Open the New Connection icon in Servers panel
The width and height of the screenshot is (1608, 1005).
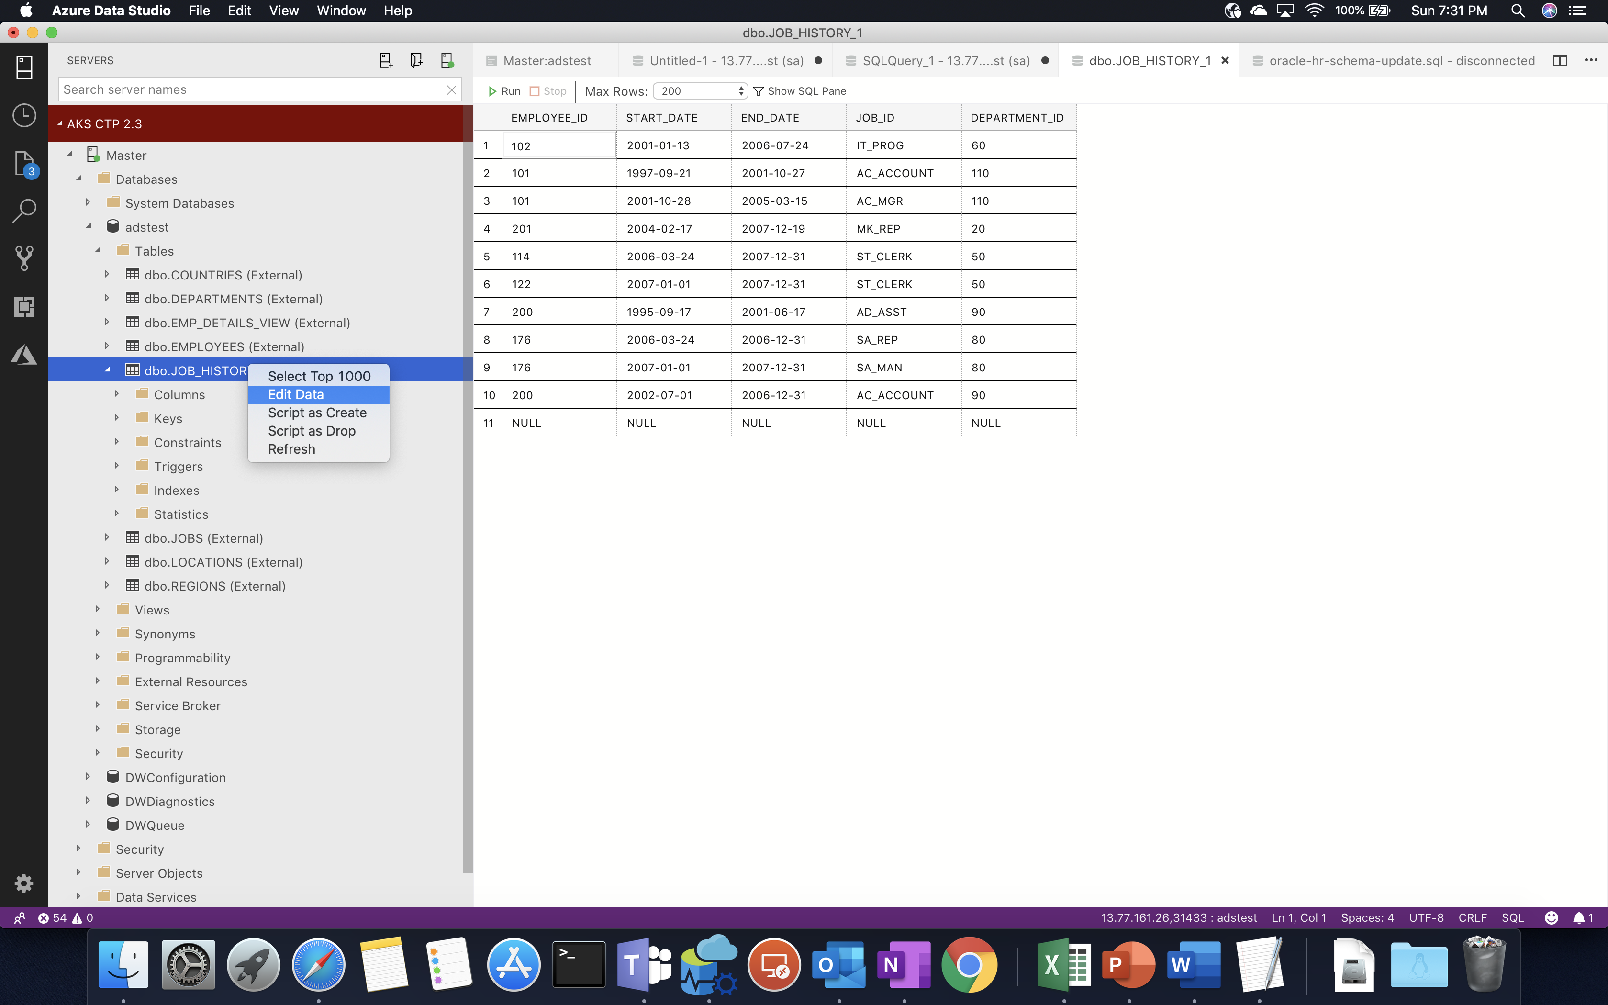[386, 60]
